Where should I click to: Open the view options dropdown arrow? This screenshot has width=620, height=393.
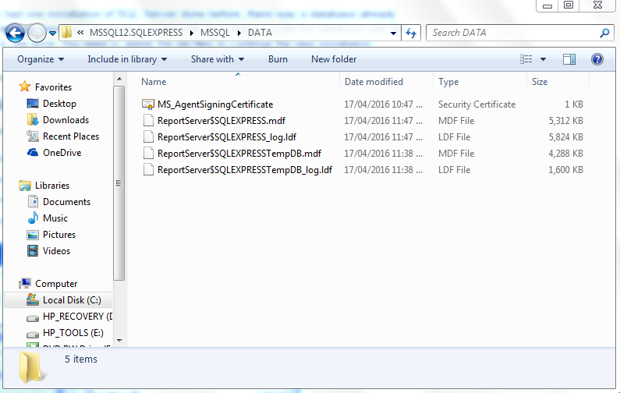point(544,59)
